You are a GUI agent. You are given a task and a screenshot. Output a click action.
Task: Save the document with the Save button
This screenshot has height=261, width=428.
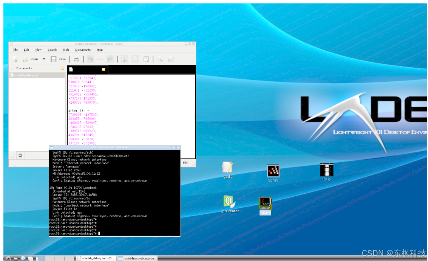[58, 59]
